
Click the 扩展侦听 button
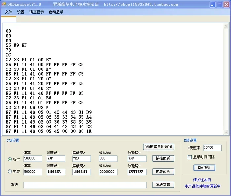tap(163, 171)
